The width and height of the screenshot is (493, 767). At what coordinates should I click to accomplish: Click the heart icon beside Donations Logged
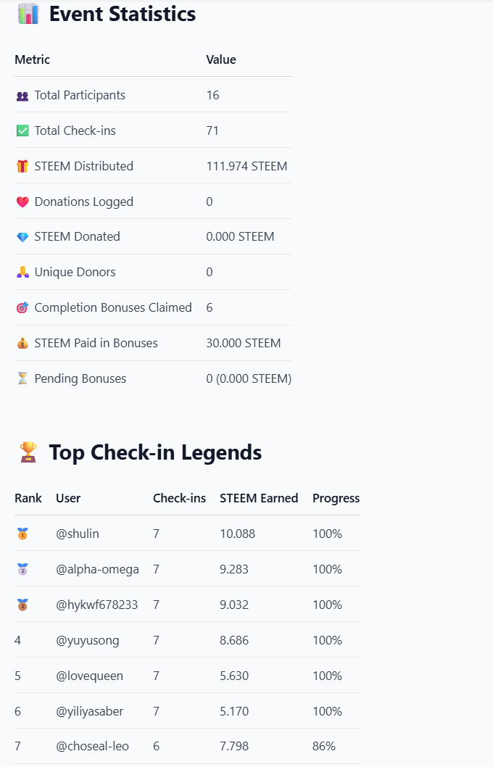(22, 202)
